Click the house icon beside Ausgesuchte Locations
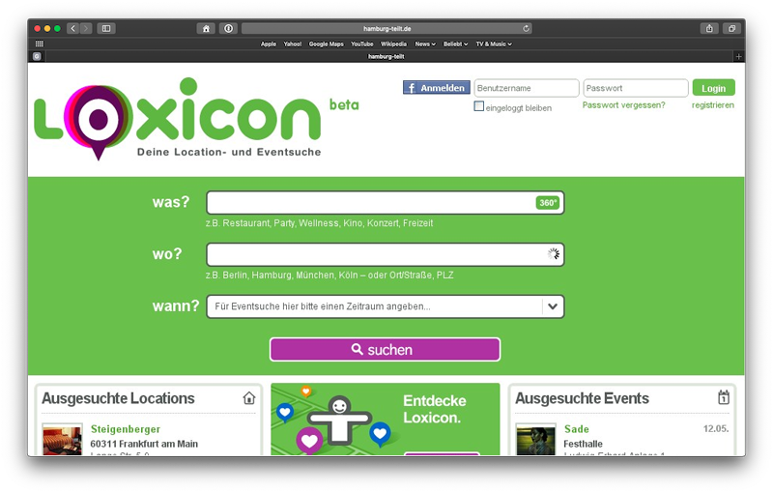773x493 pixels. (x=249, y=398)
